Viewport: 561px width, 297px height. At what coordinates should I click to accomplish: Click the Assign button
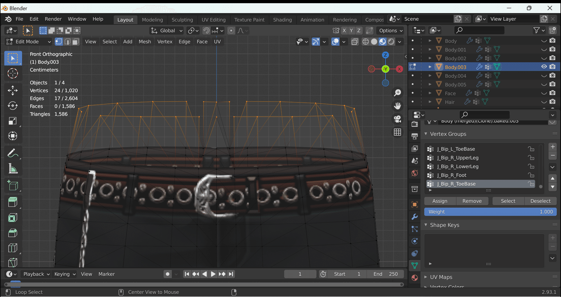point(439,201)
